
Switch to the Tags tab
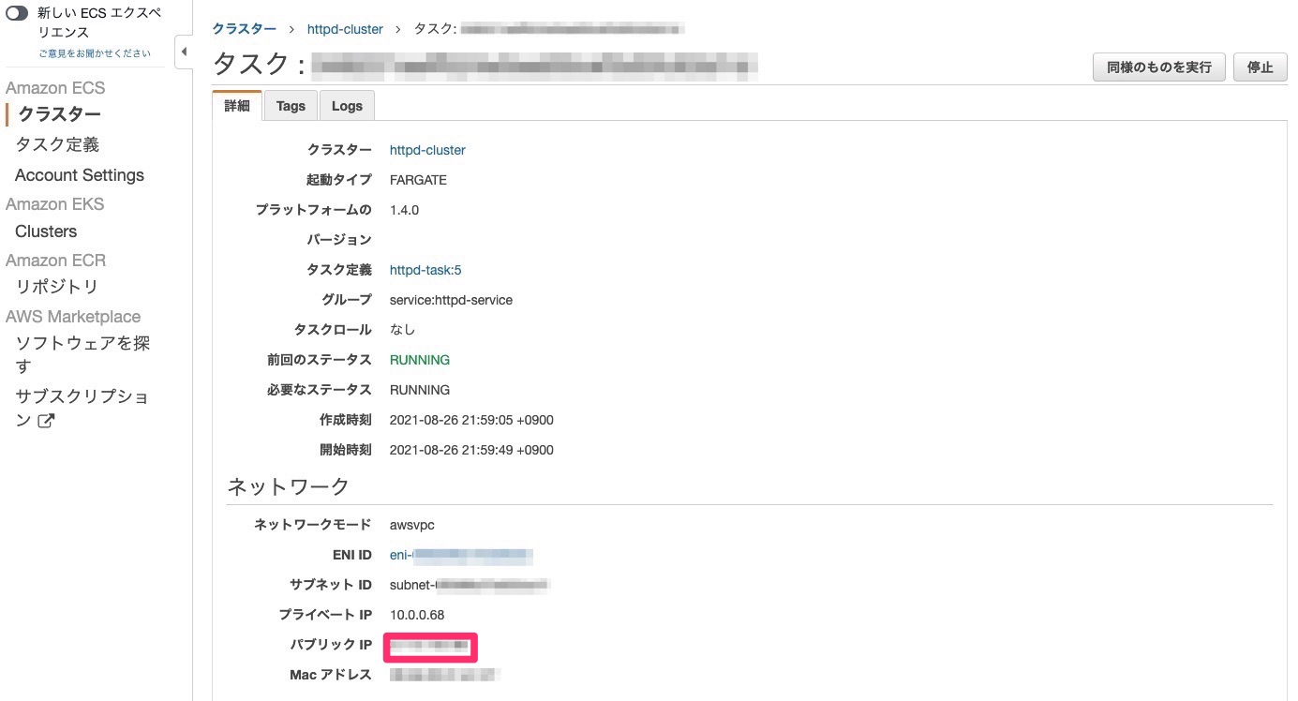coord(291,105)
